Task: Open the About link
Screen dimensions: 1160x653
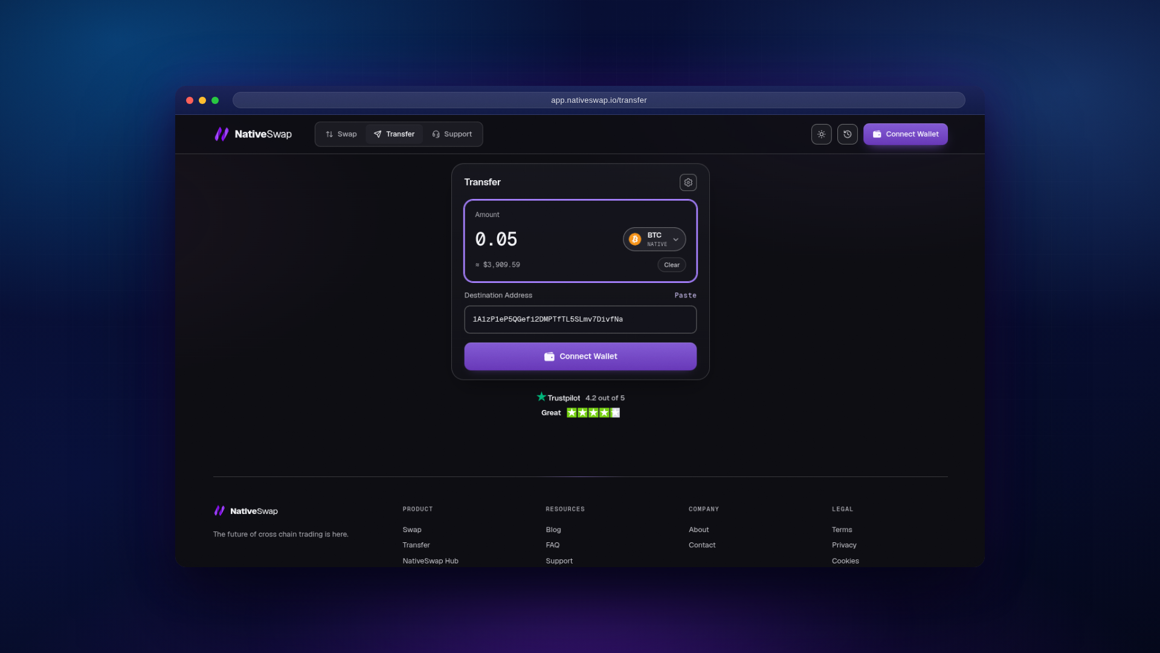Action: coord(699,530)
